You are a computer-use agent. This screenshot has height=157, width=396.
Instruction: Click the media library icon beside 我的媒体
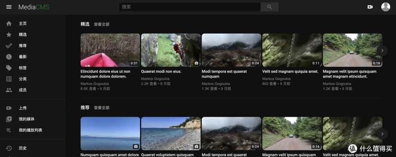tap(9, 119)
